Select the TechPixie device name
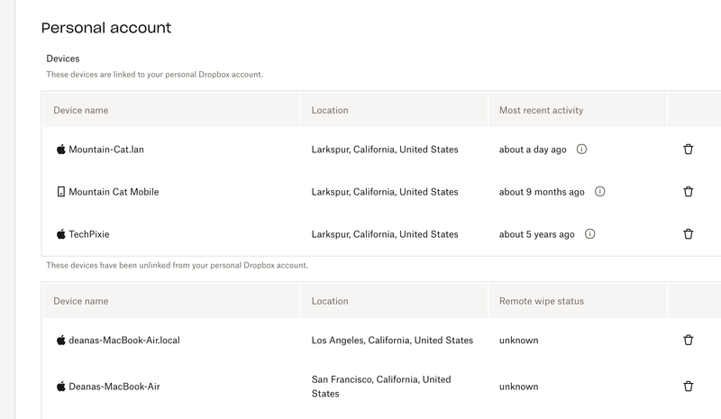The height and width of the screenshot is (419, 721). [x=89, y=234]
